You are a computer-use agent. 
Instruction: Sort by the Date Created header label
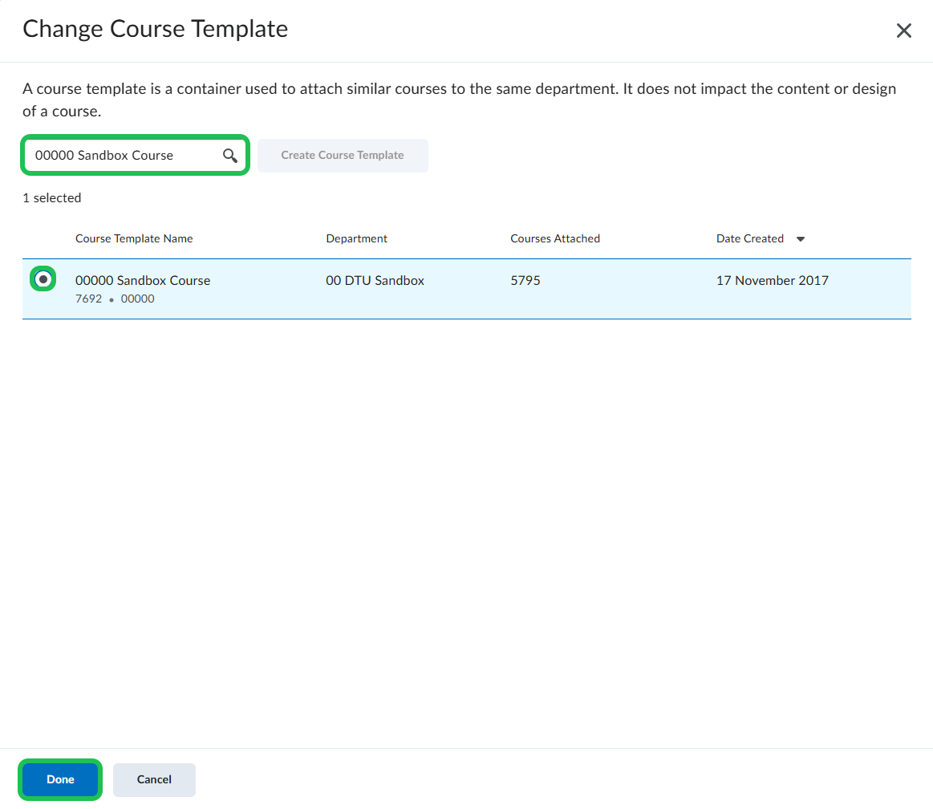coord(749,238)
